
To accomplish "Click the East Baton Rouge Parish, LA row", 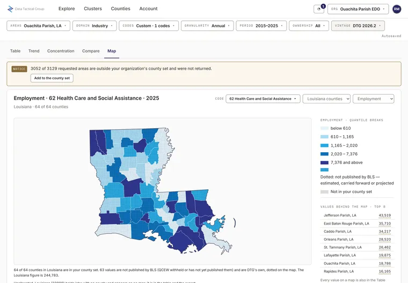I will pos(357,224).
